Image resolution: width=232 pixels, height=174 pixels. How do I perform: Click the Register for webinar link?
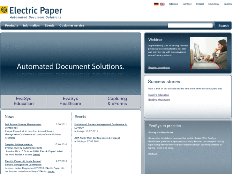coord(159,68)
